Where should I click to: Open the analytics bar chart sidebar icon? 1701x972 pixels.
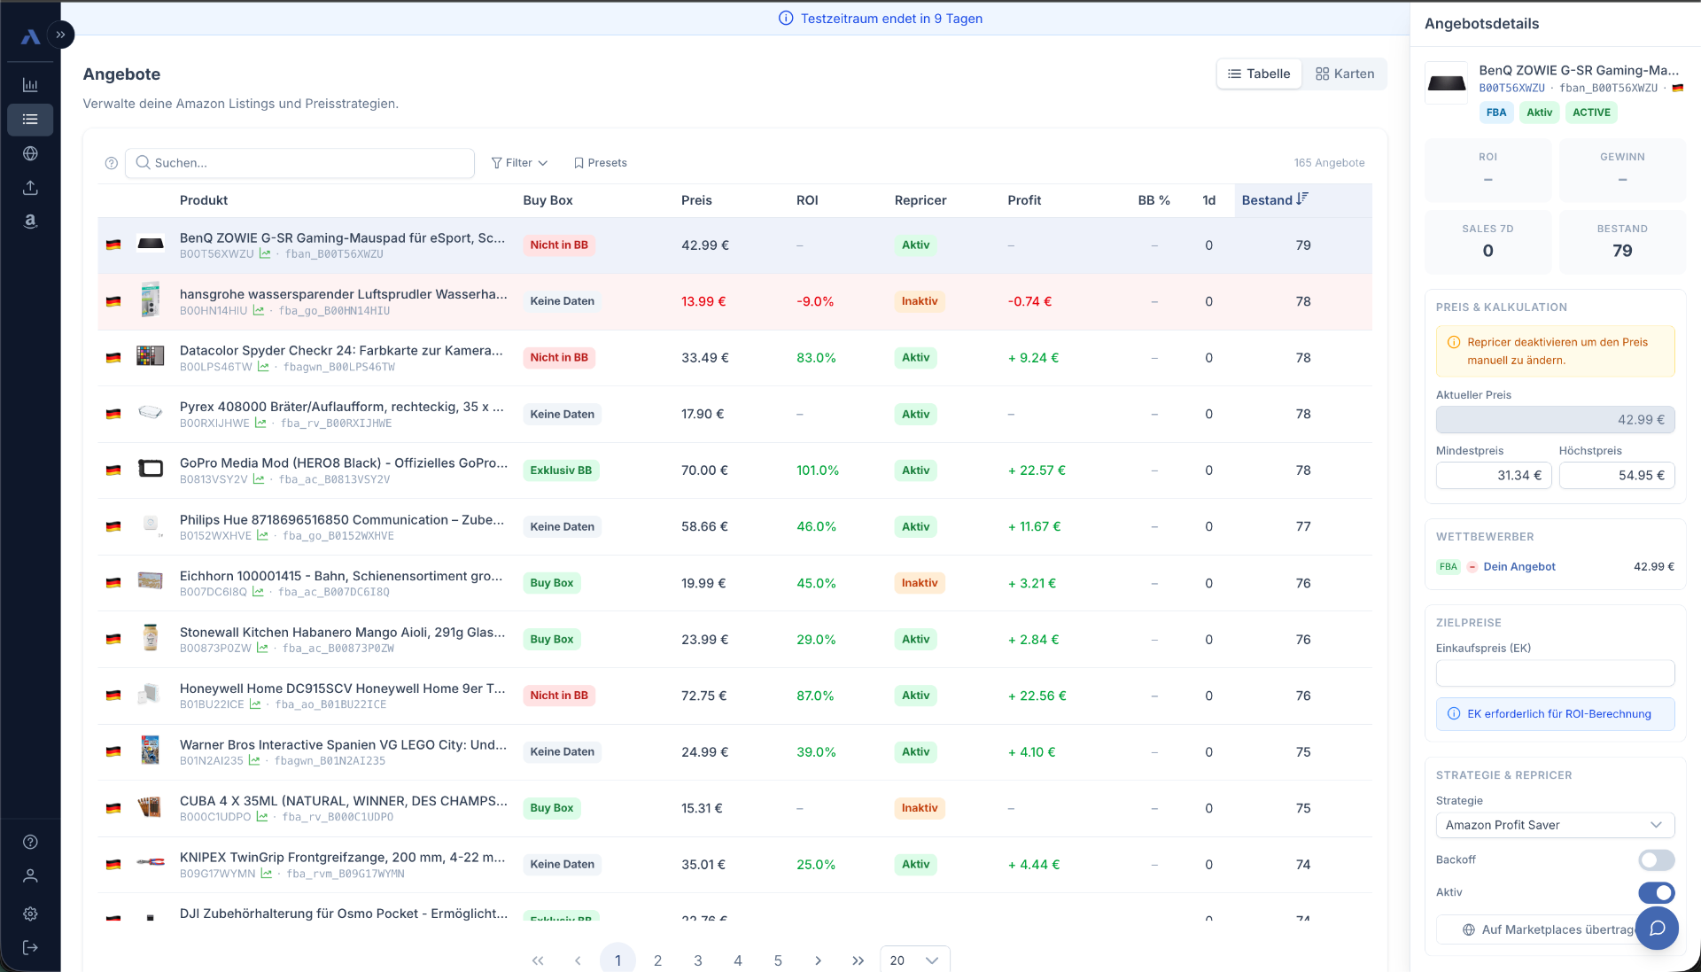pyautogui.click(x=30, y=84)
